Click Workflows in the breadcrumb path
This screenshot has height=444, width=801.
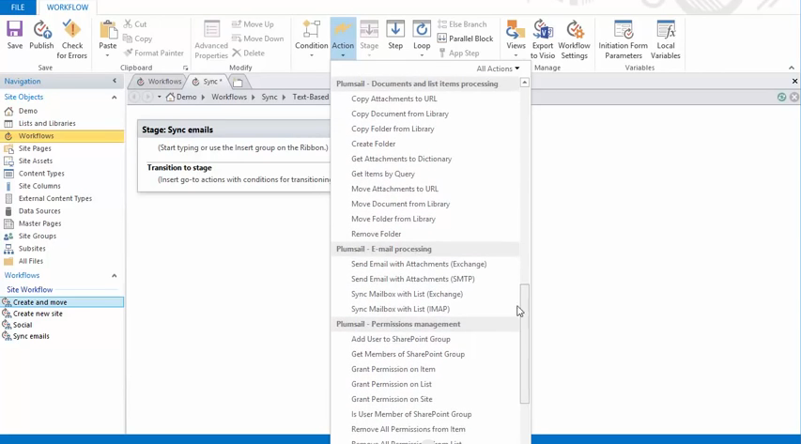pos(229,97)
